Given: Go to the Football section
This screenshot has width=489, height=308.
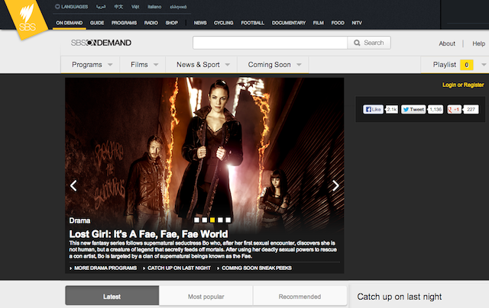Looking at the screenshot, I should pos(253,23).
